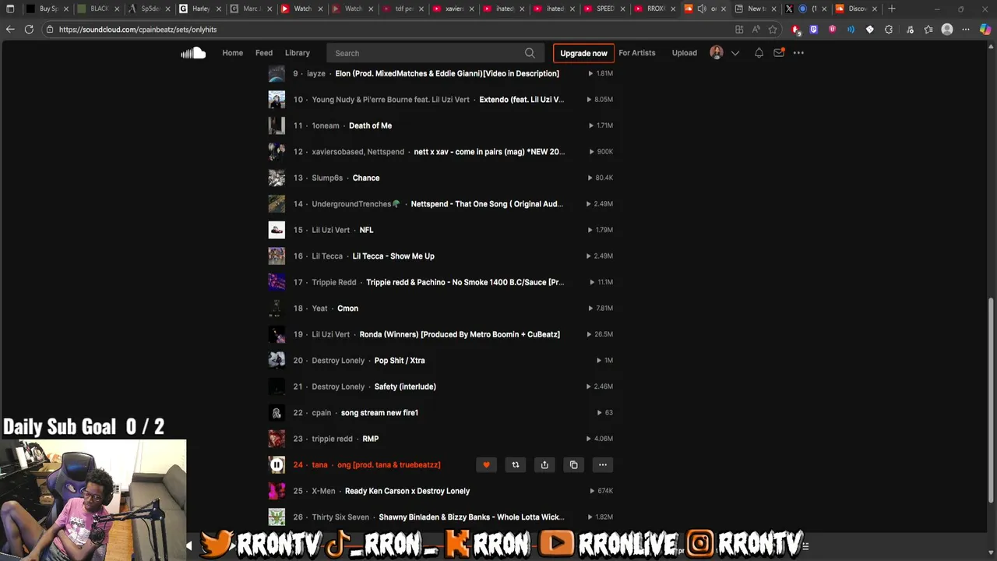Reload the page with refresh icon
The height and width of the screenshot is (561, 997).
tap(29, 29)
